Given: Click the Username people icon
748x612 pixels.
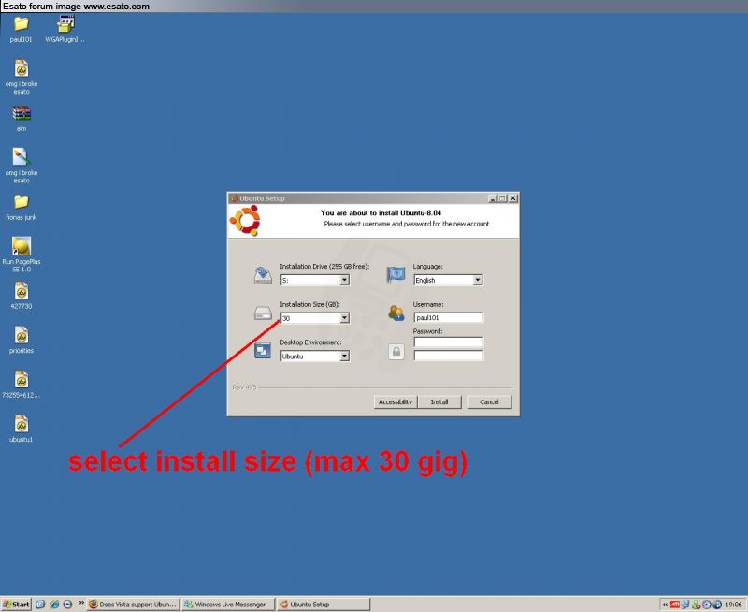Looking at the screenshot, I should click(396, 313).
